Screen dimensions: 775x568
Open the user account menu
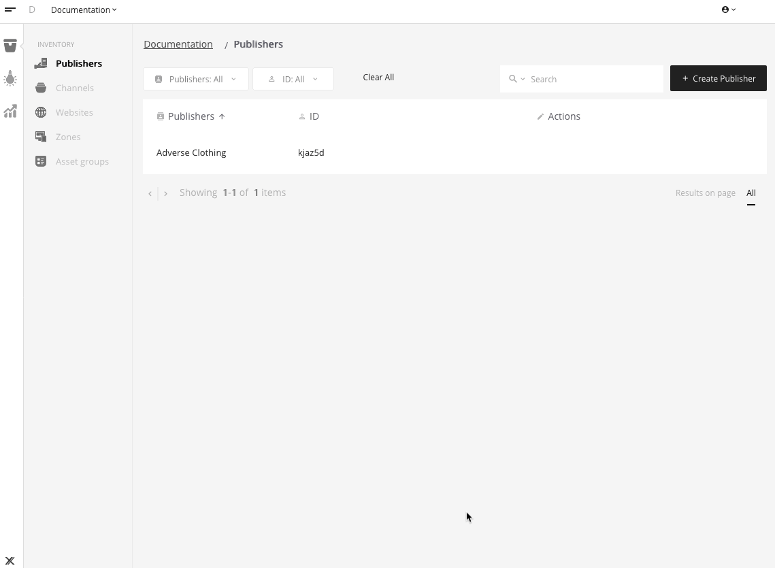coord(729,10)
